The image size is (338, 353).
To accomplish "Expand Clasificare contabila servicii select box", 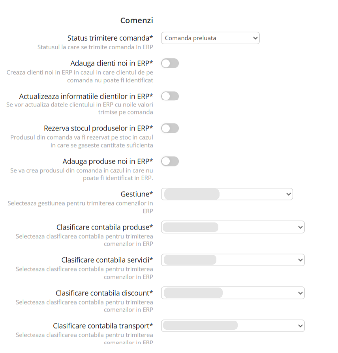I will (x=233, y=260).
